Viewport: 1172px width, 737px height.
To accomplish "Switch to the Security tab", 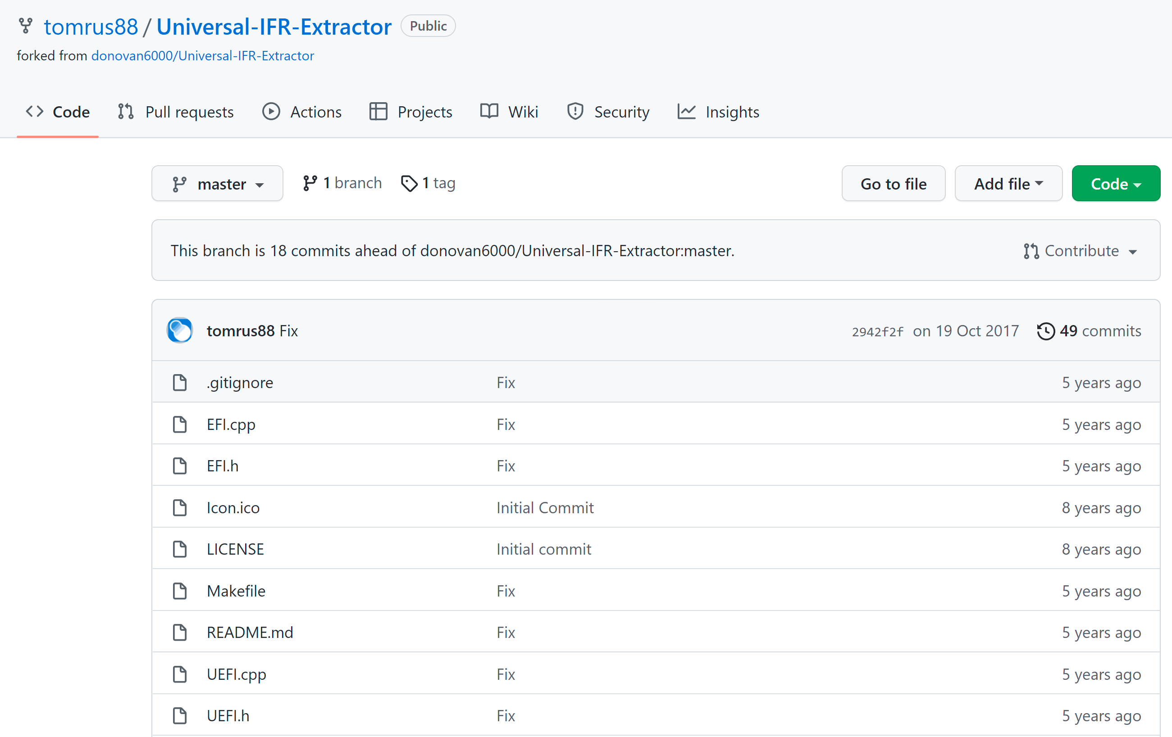I will [608, 112].
